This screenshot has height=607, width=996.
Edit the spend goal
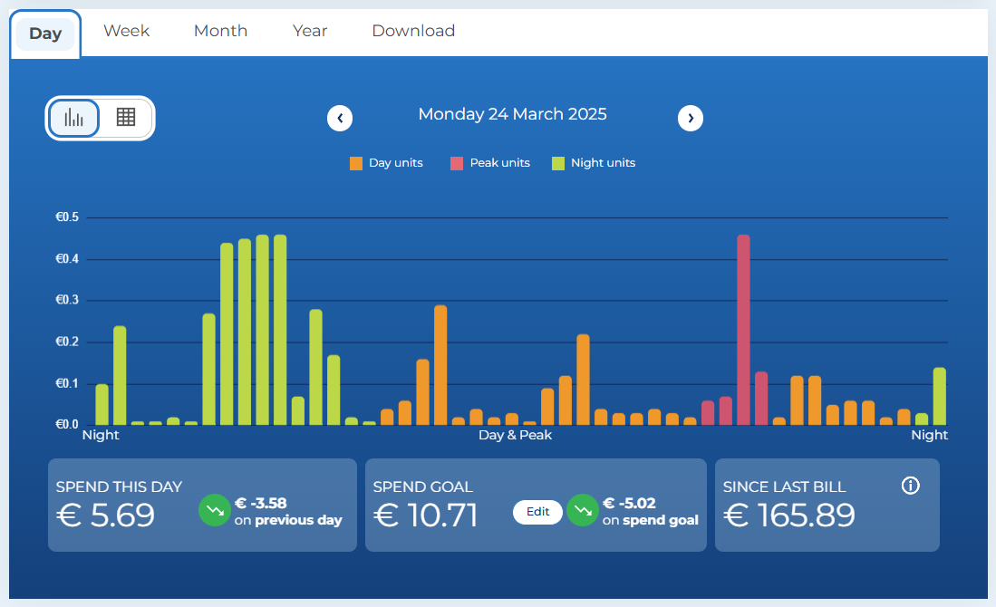click(537, 512)
